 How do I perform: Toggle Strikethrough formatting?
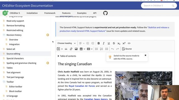coord(114,43)
